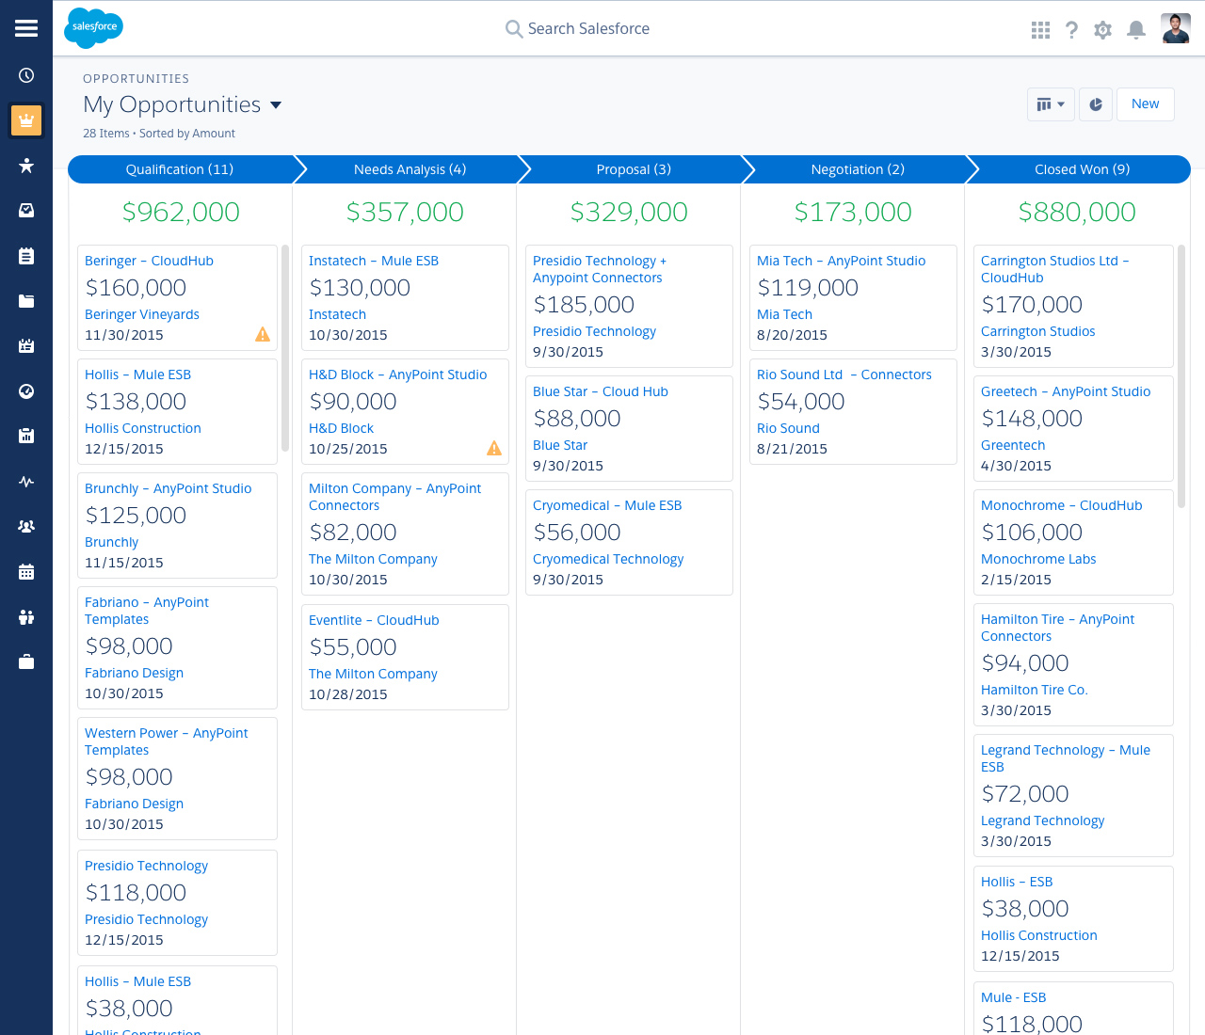Create a record with the New button

1145,104
